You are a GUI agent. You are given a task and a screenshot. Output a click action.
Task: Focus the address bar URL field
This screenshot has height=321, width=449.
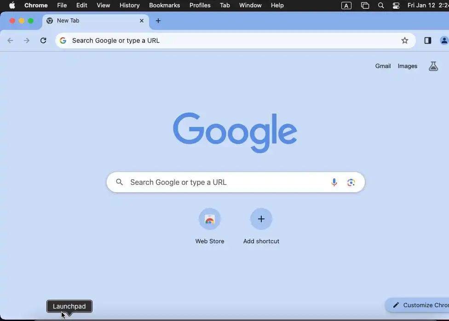235,40
